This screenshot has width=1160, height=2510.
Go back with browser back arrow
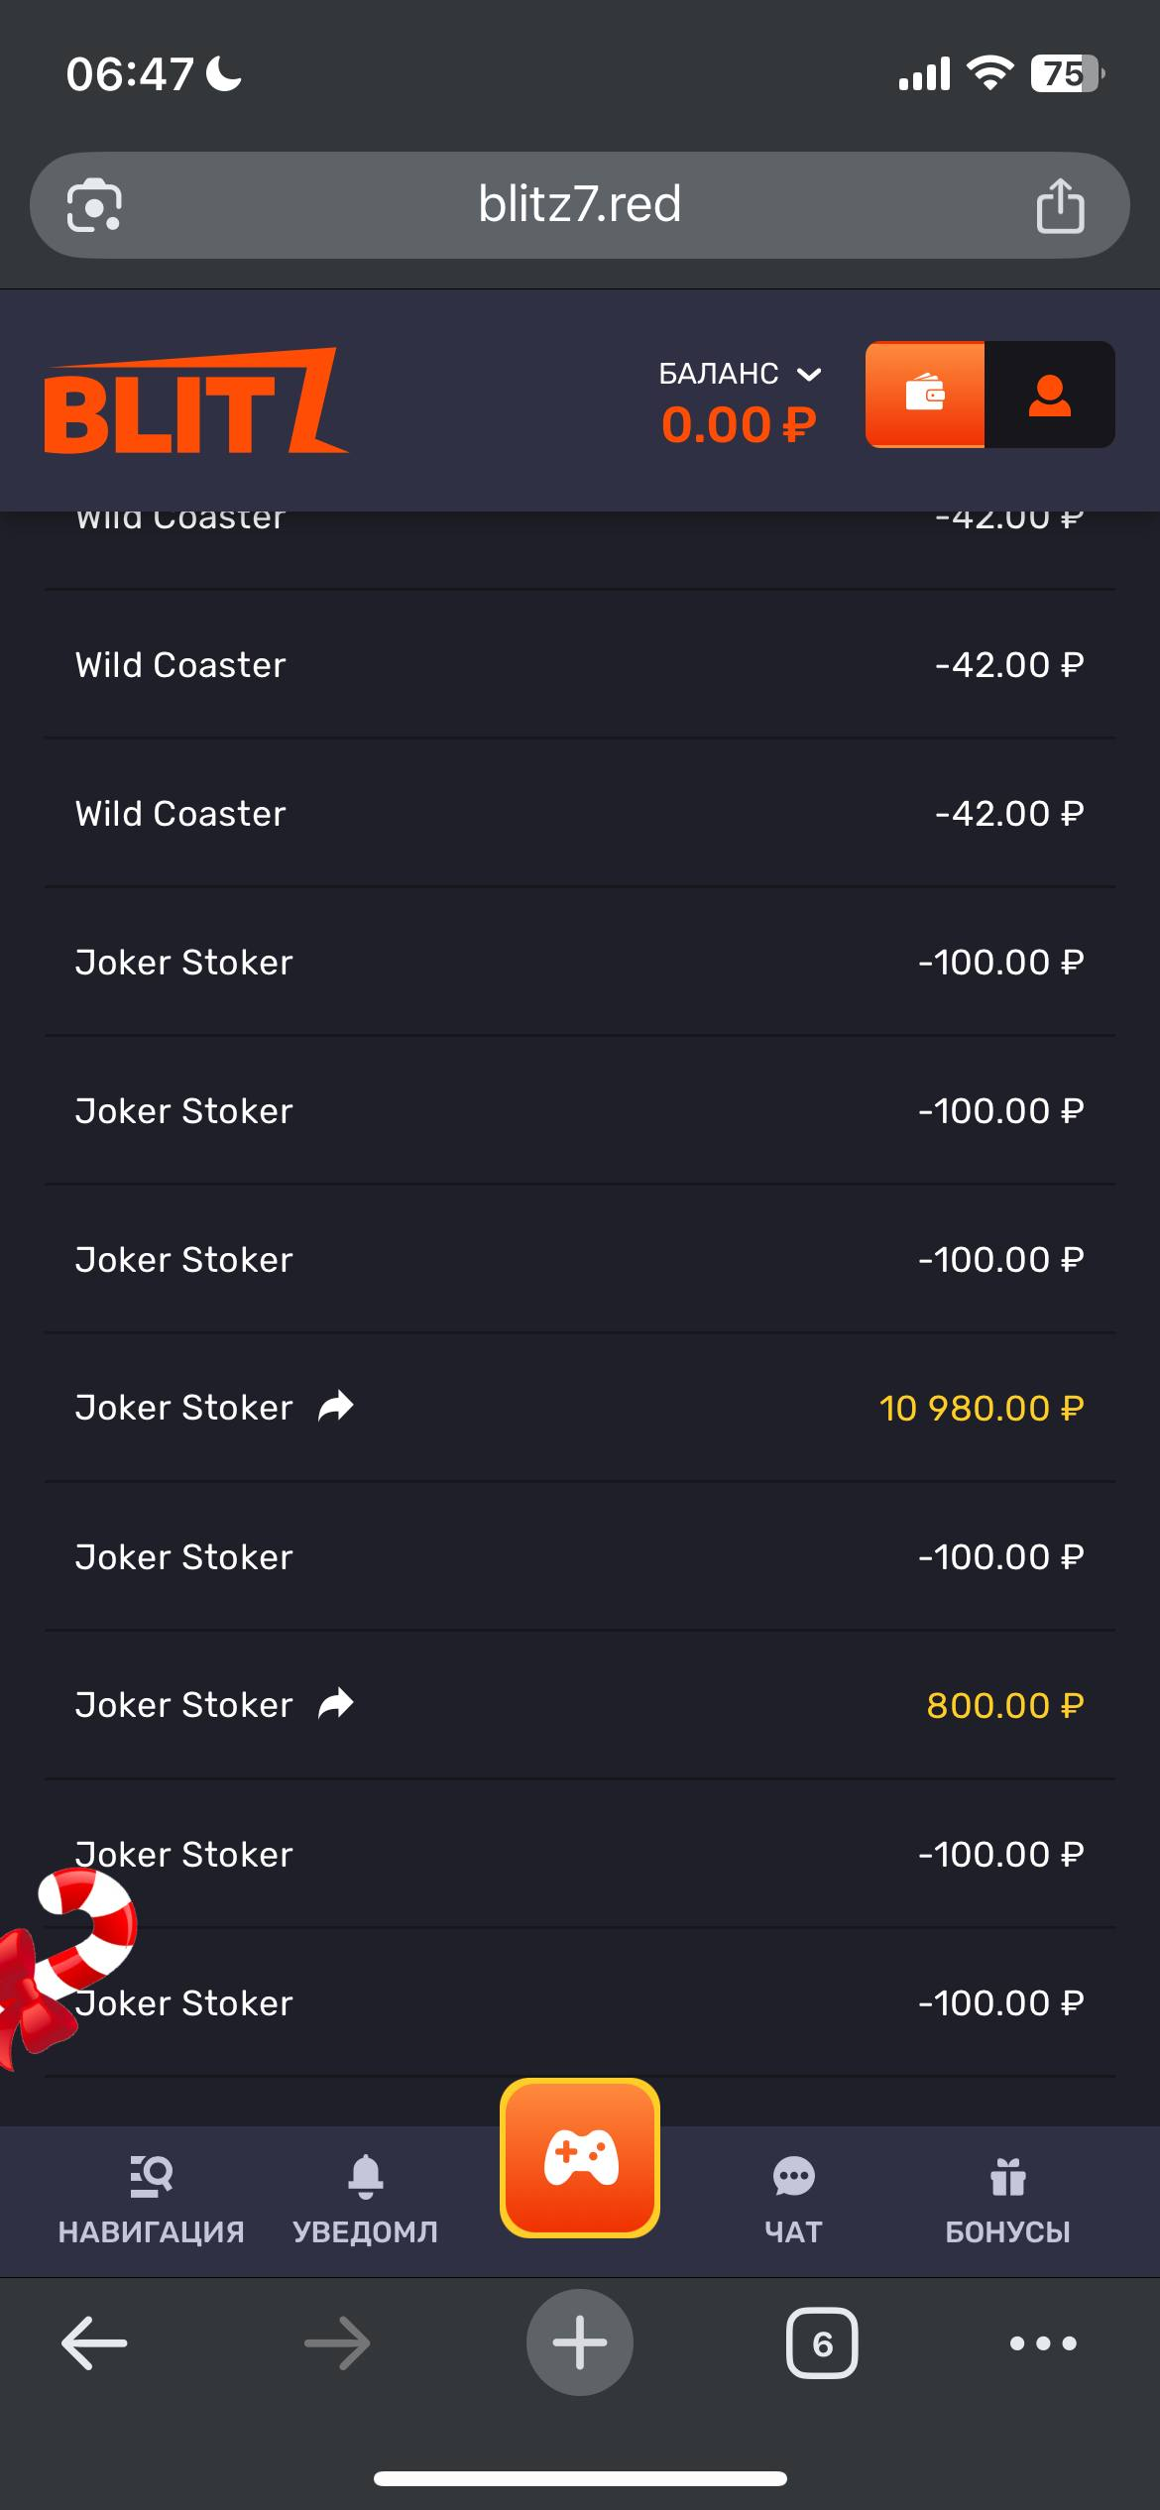tap(94, 2343)
